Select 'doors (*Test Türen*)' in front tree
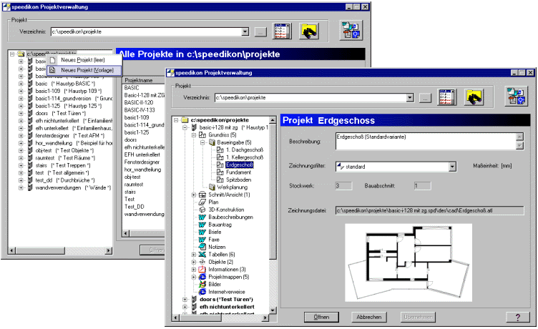Viewport: 538px width, 329px height. point(226,300)
